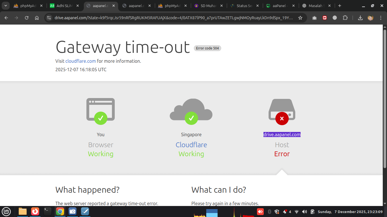Open the tab search dropdown arrow

click(6, 6)
